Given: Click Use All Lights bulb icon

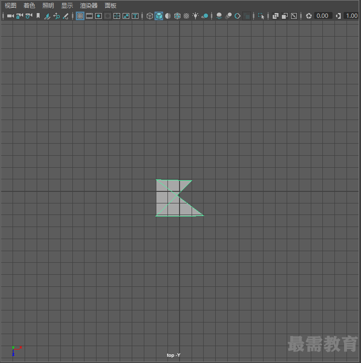Looking at the screenshot, I should [195, 16].
